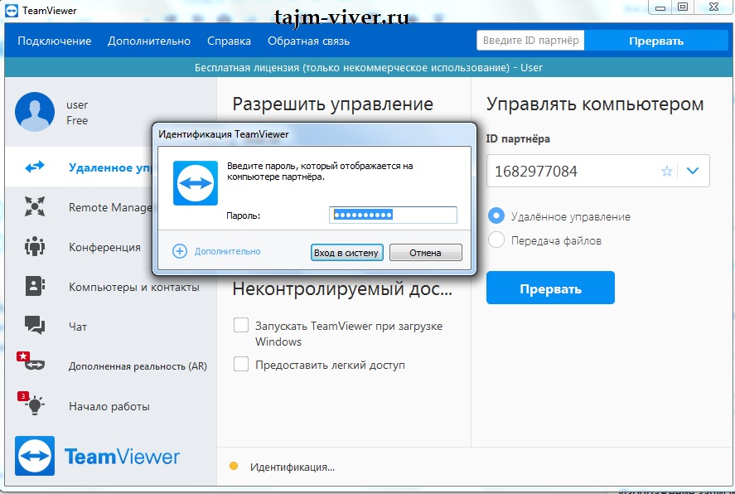Choose the Удалённое управление radio option

496,216
